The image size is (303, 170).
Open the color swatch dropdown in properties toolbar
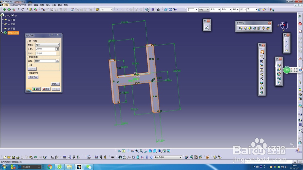[x=192, y=9]
